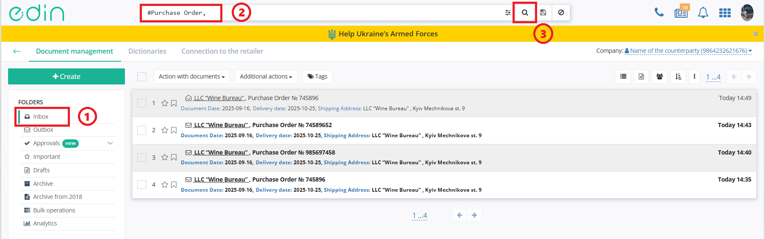Viewport: 765px width, 239px height.
Task: Open notifications bell
Action: [x=703, y=13]
